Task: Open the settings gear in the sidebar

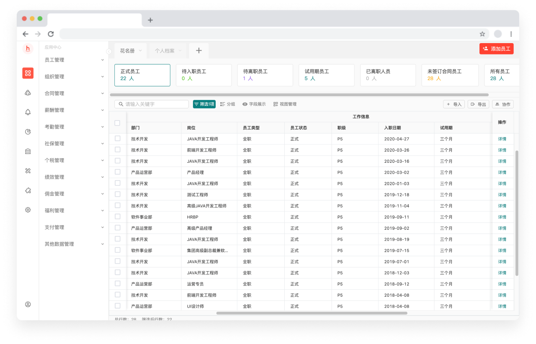Action: pyautogui.click(x=28, y=210)
